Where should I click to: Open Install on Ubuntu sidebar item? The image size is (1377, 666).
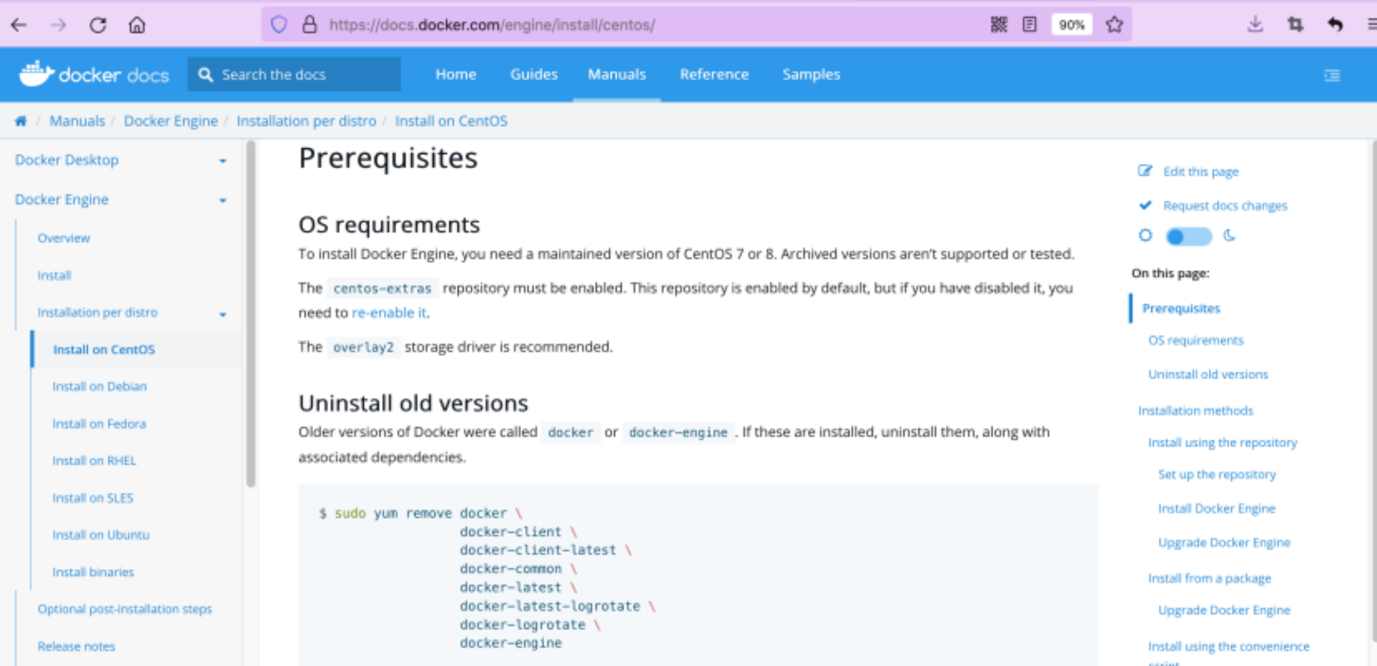[x=101, y=535]
